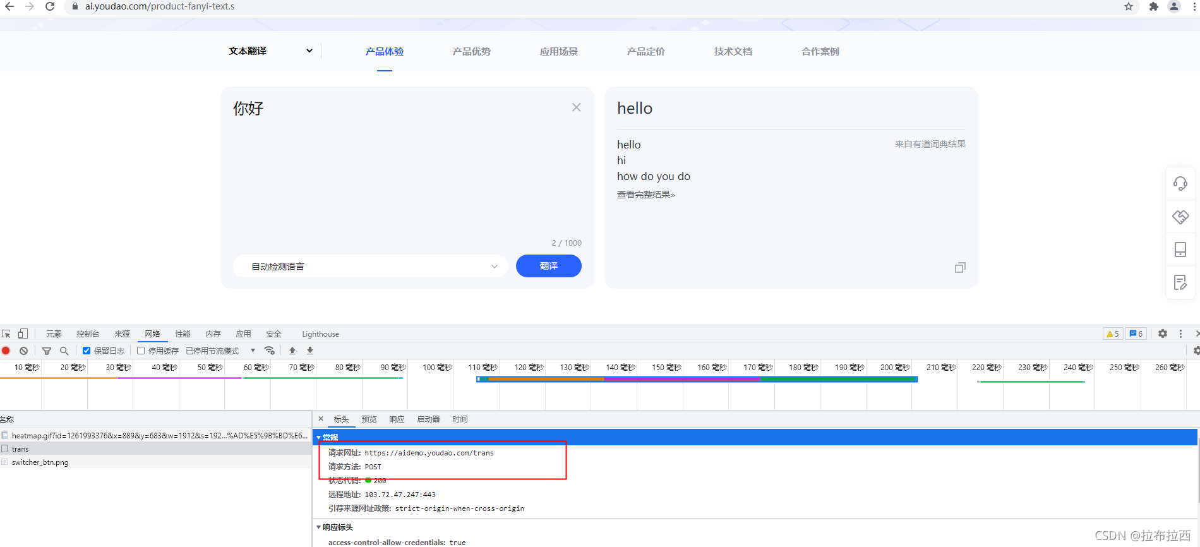Select the trans request row
1200x547 pixels.
point(156,448)
